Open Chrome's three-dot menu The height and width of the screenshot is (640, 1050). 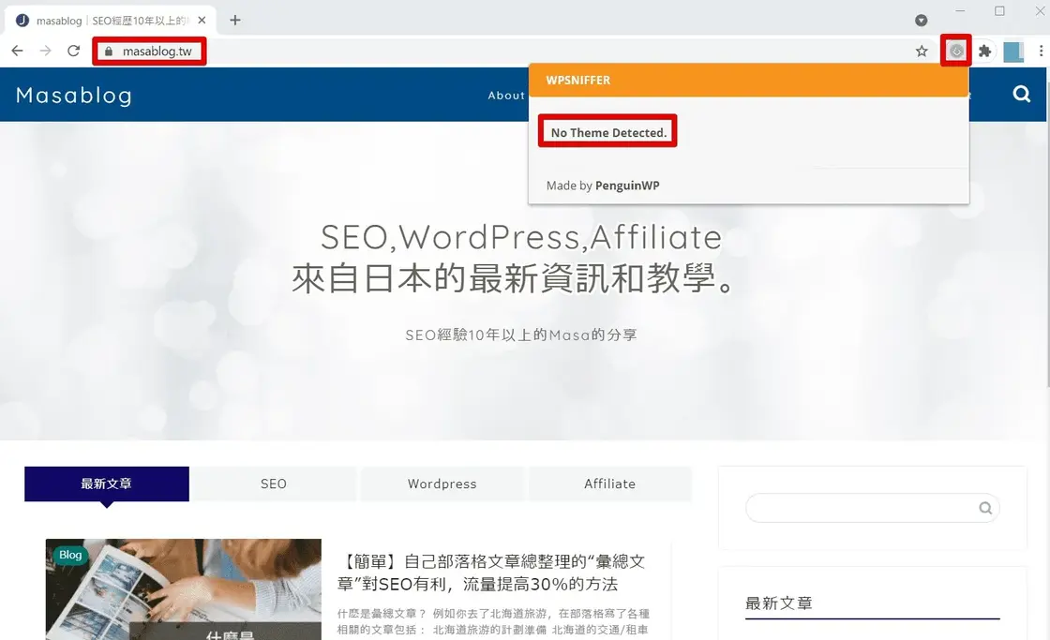coord(1041,51)
